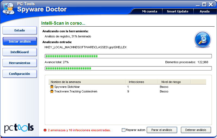Click the 'Avance total: 27%' label
This screenshot has width=217, height=138.
point(57,62)
